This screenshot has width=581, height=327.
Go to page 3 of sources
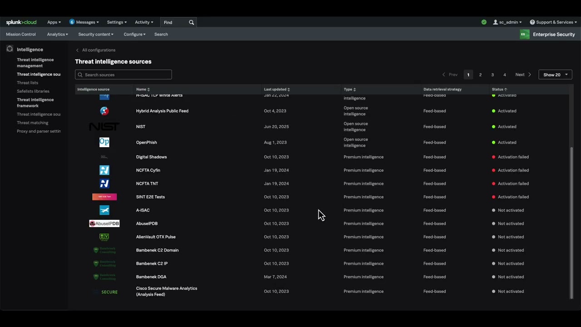point(492,74)
